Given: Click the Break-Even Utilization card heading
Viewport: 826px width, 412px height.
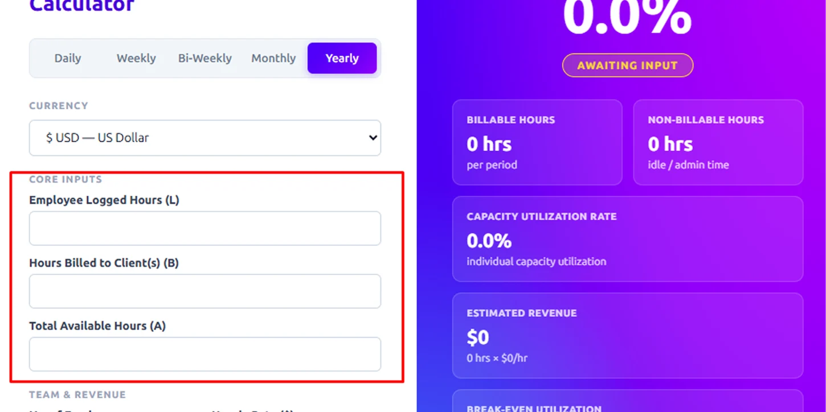Looking at the screenshot, I should [534, 408].
